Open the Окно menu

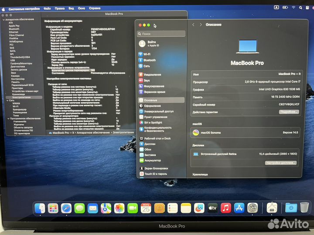coord(82,8)
